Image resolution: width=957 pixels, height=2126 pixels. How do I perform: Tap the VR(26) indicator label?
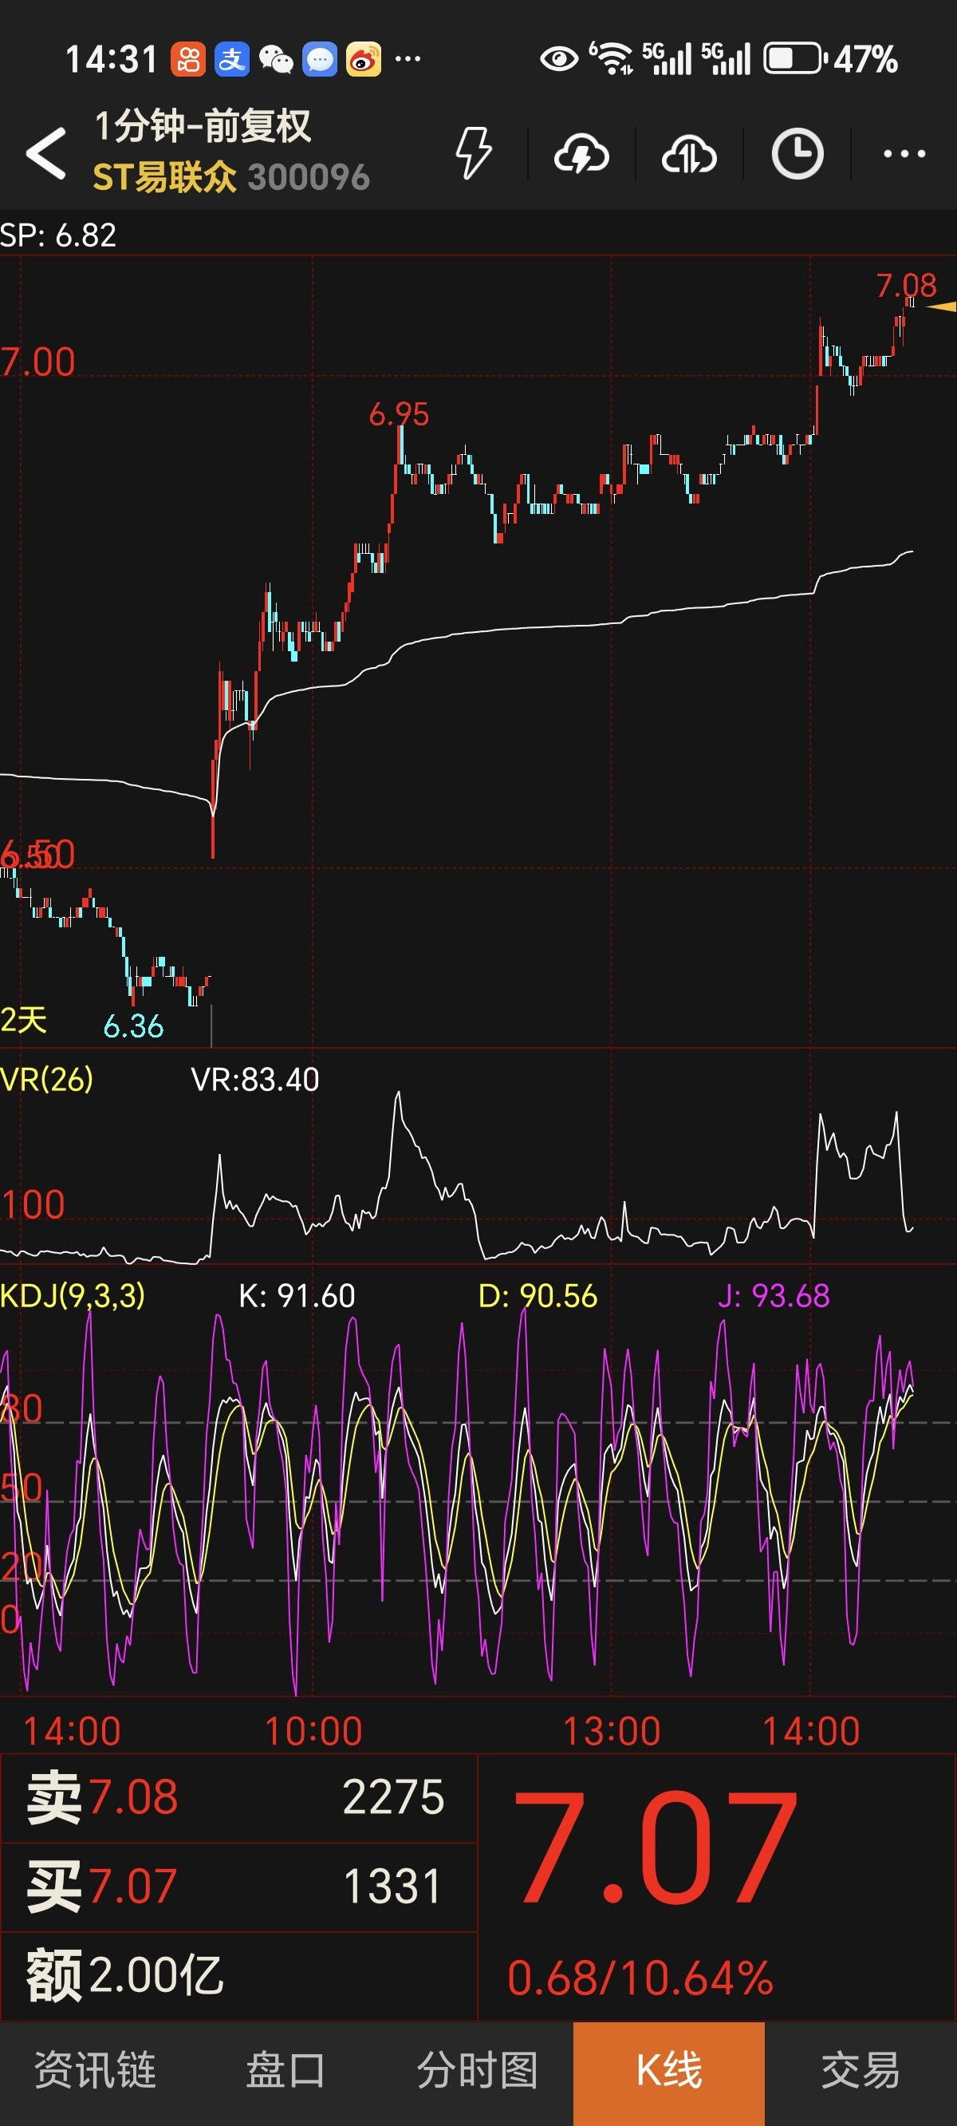pyautogui.click(x=47, y=1080)
